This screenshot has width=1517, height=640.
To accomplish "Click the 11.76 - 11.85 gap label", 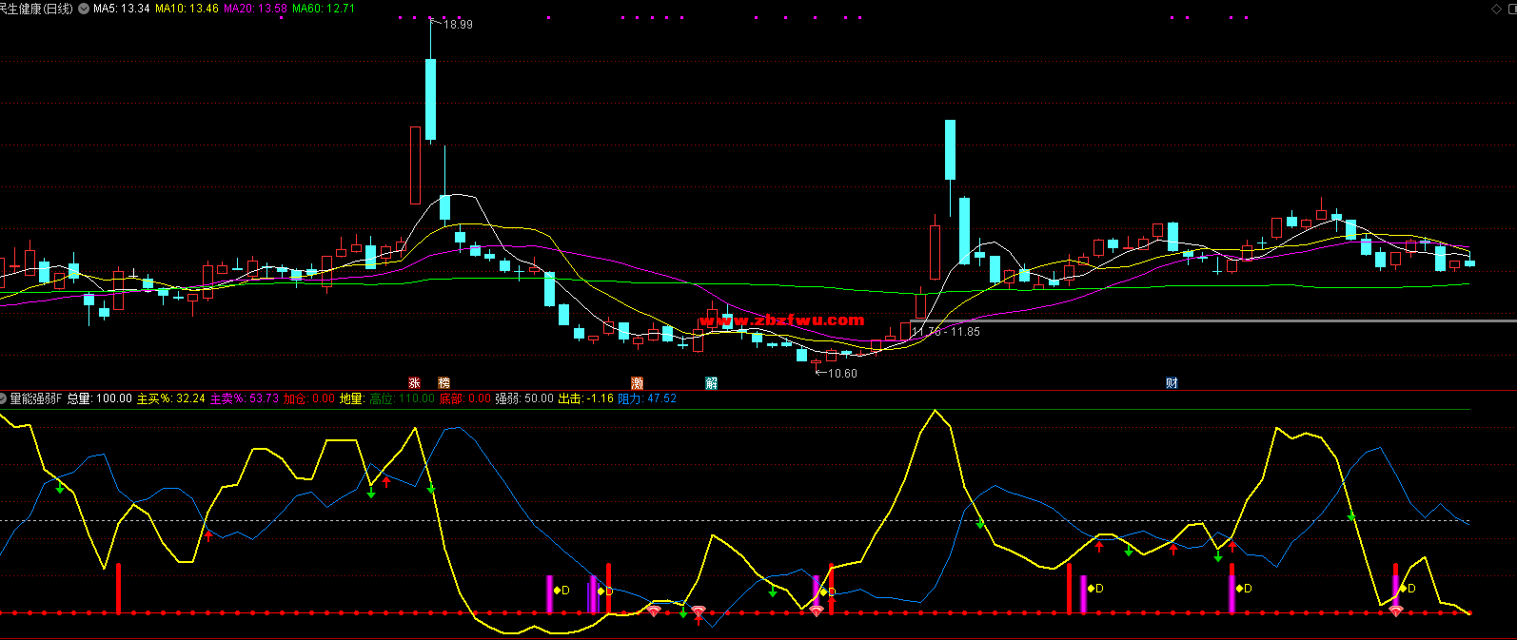I will (946, 332).
